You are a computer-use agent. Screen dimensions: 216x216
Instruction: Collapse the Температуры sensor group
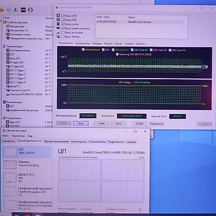pos(15,47)
